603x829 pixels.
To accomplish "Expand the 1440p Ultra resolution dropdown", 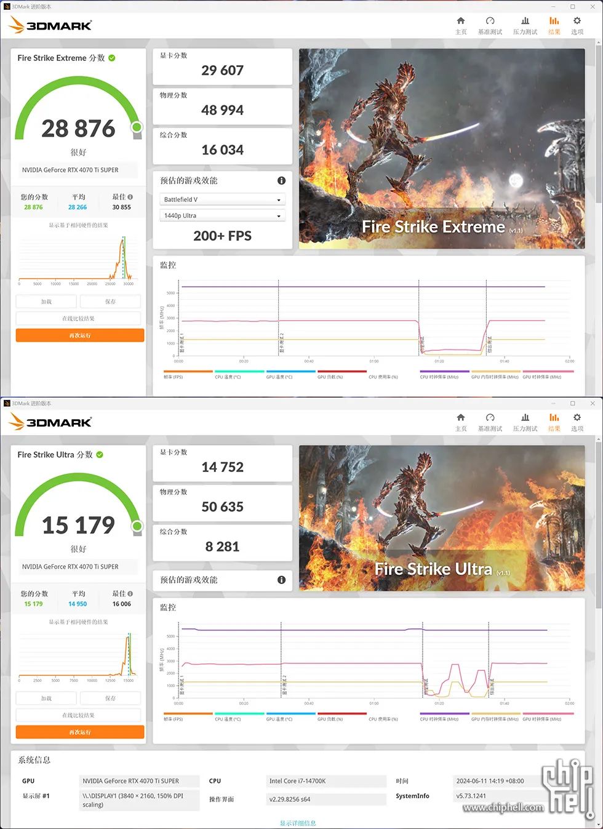I will [223, 215].
